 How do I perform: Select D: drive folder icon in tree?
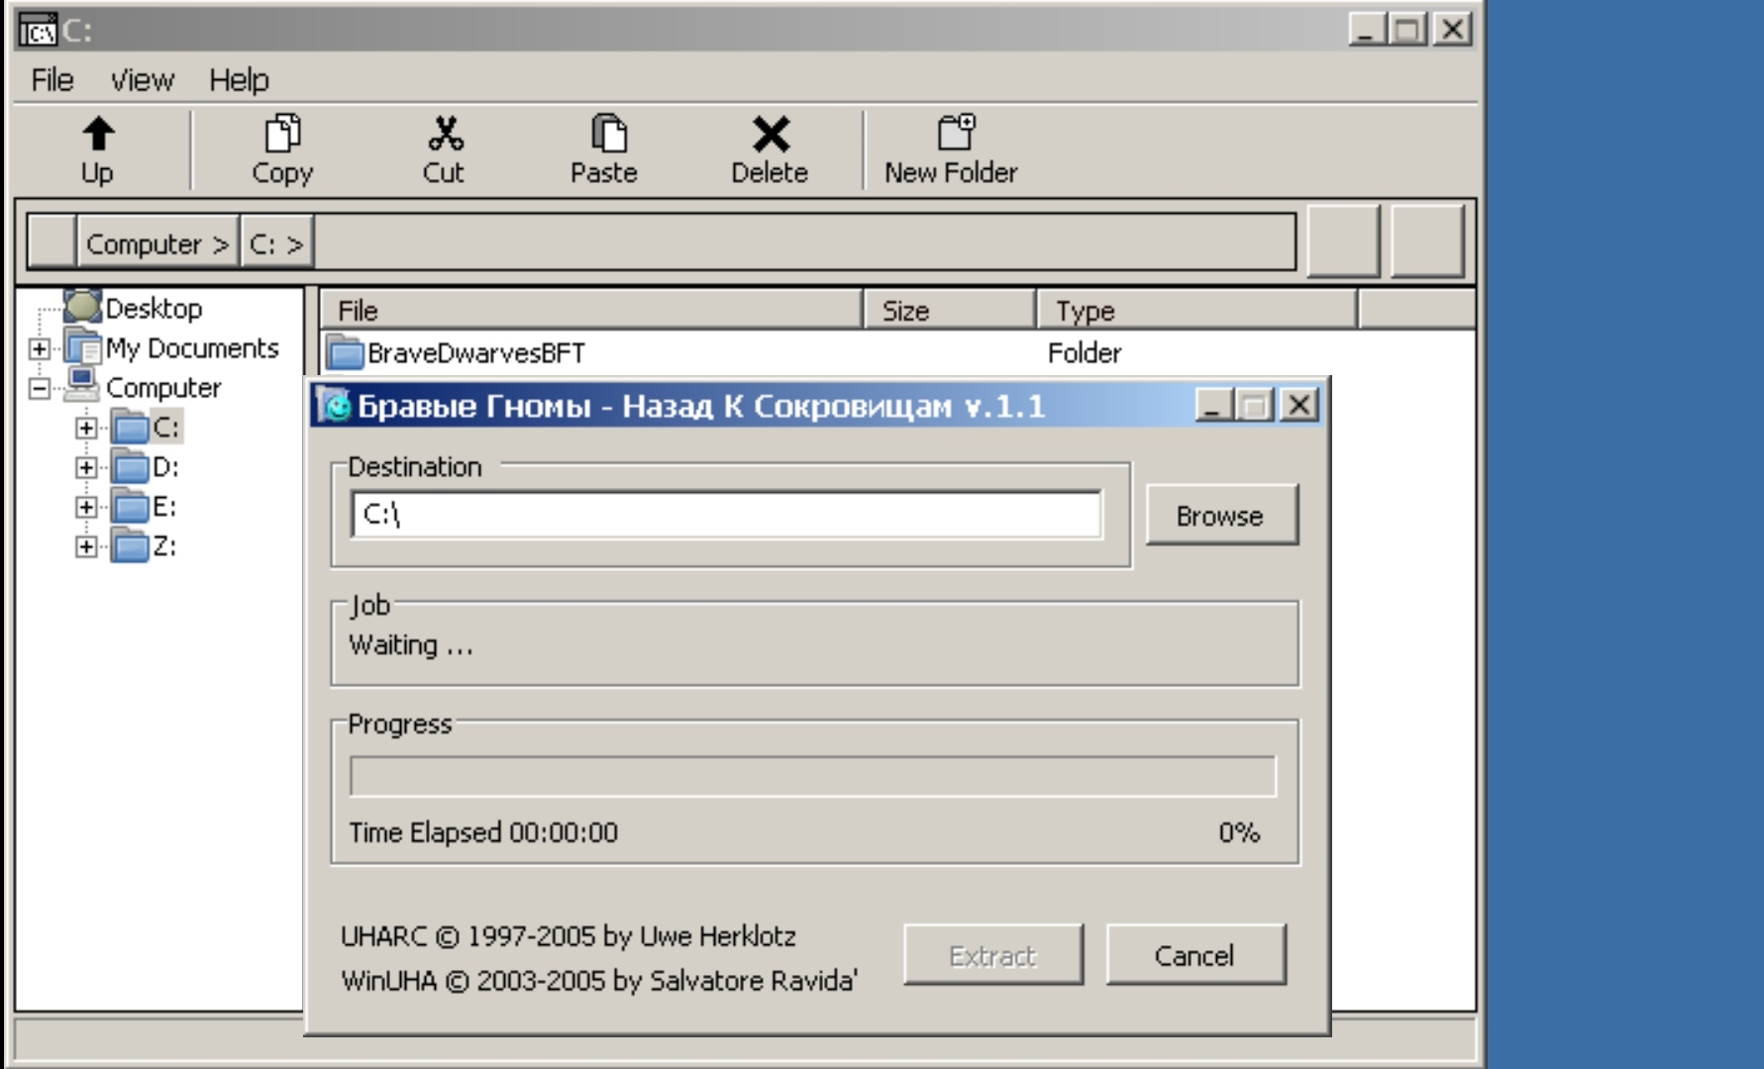click(x=130, y=467)
